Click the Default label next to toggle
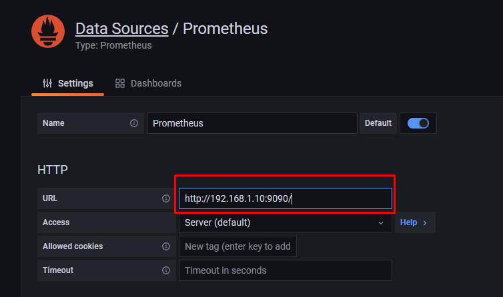Image resolution: width=503 pixels, height=297 pixels. (378, 123)
